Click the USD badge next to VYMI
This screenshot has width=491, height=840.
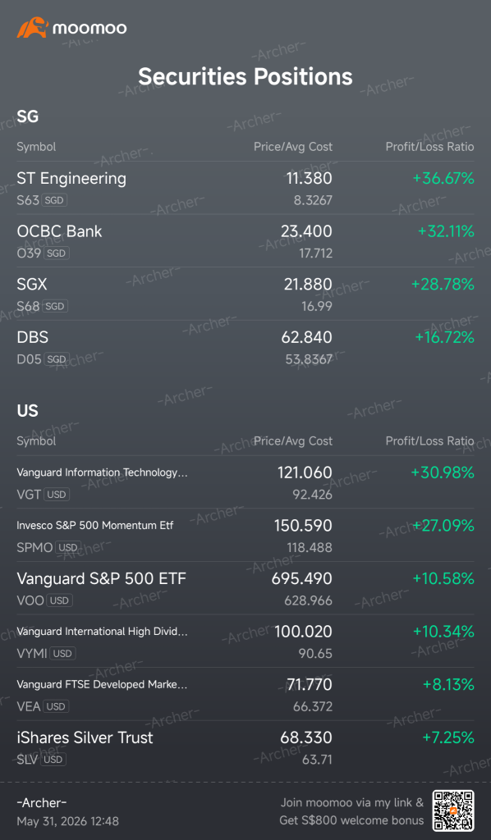pos(62,654)
